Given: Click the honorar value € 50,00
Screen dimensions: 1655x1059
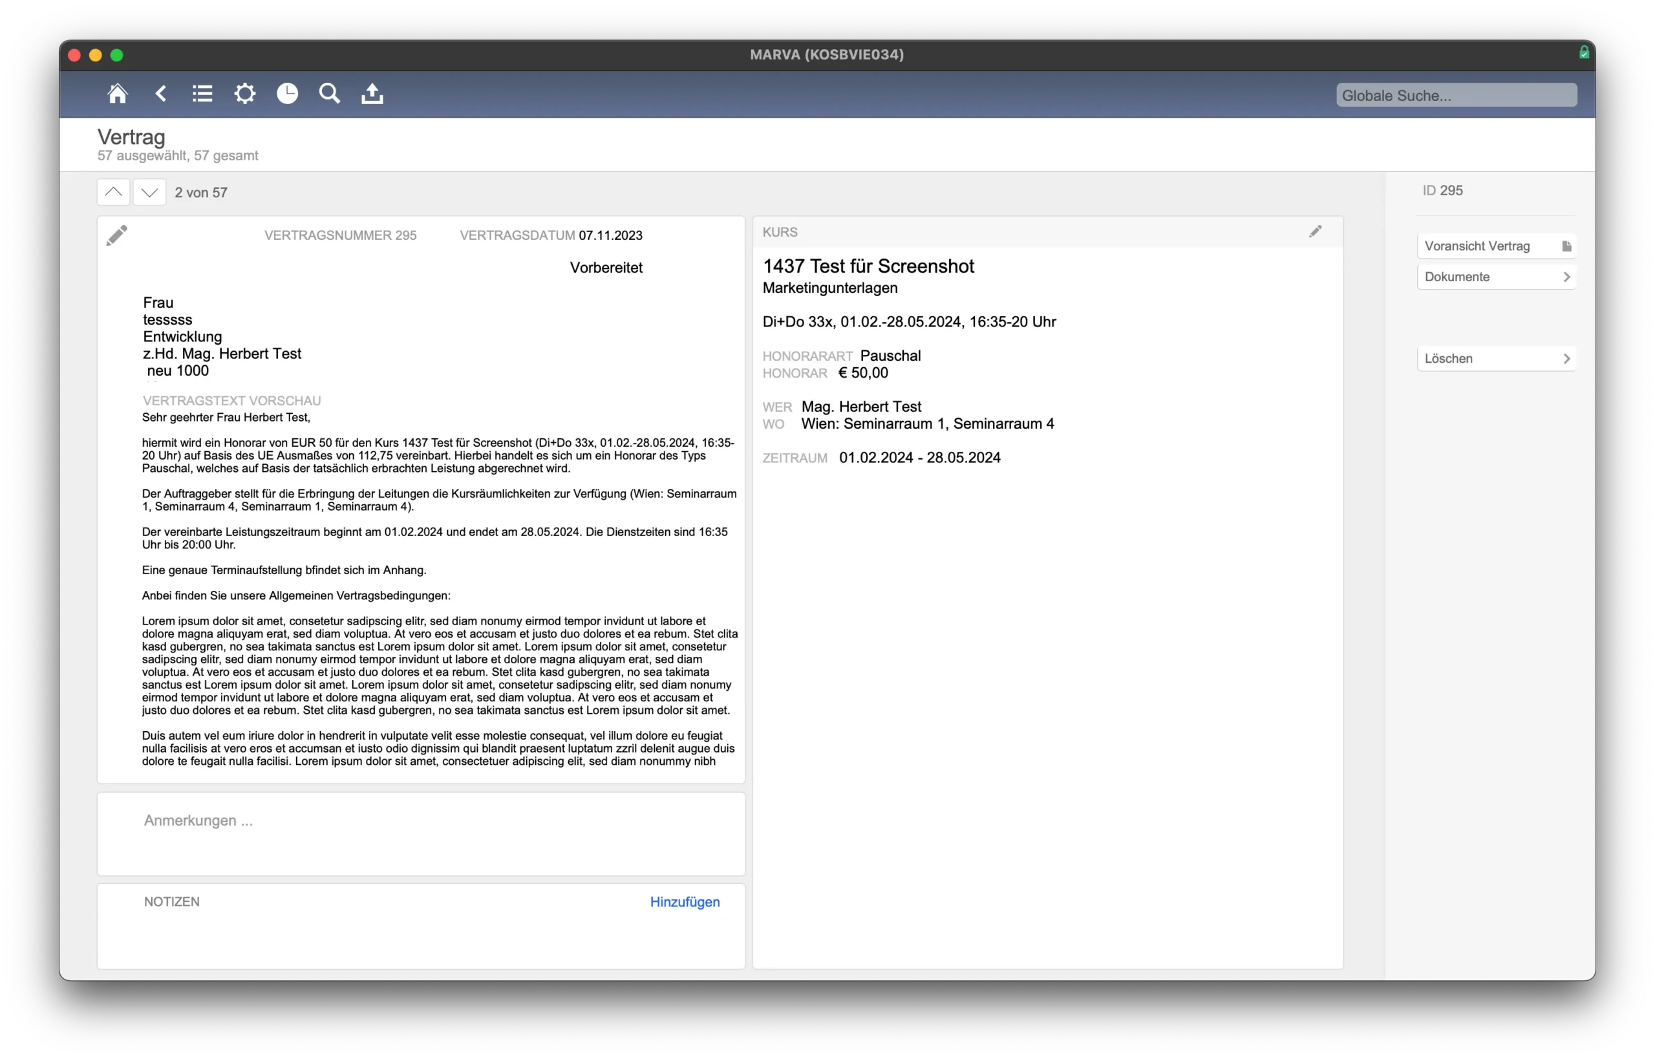Looking at the screenshot, I should 863,372.
